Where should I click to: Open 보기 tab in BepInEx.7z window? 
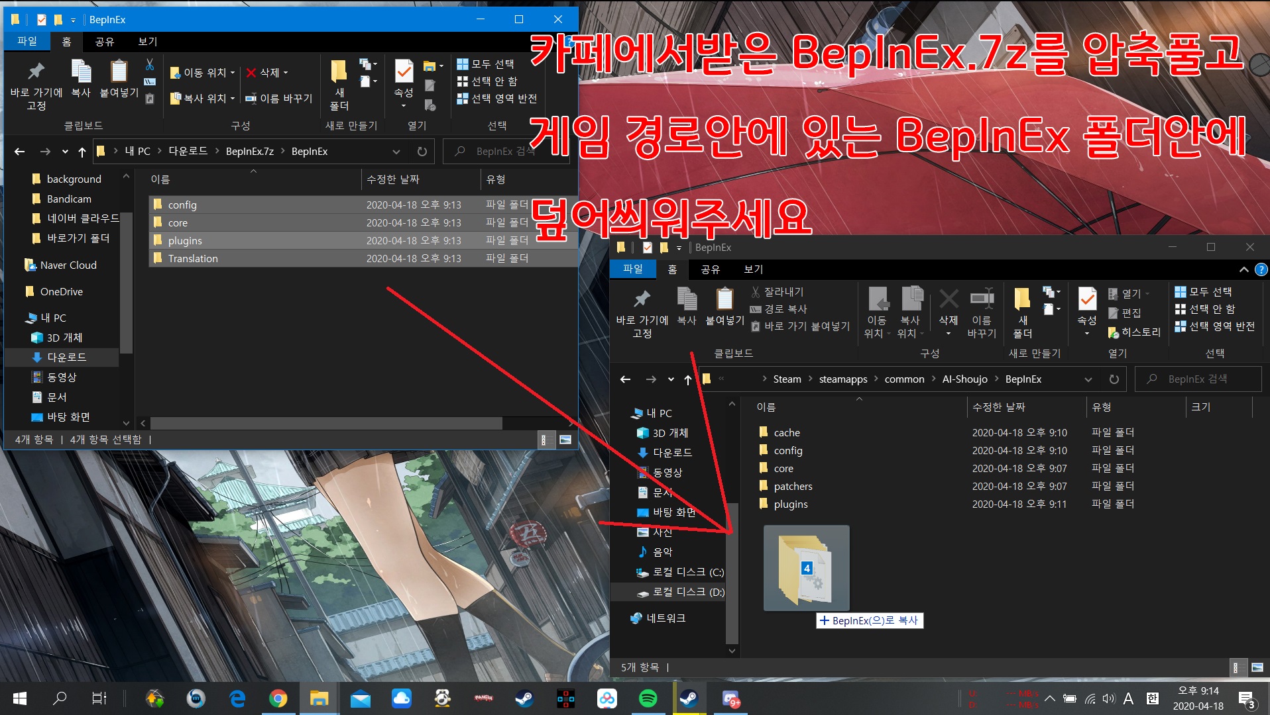click(x=148, y=41)
